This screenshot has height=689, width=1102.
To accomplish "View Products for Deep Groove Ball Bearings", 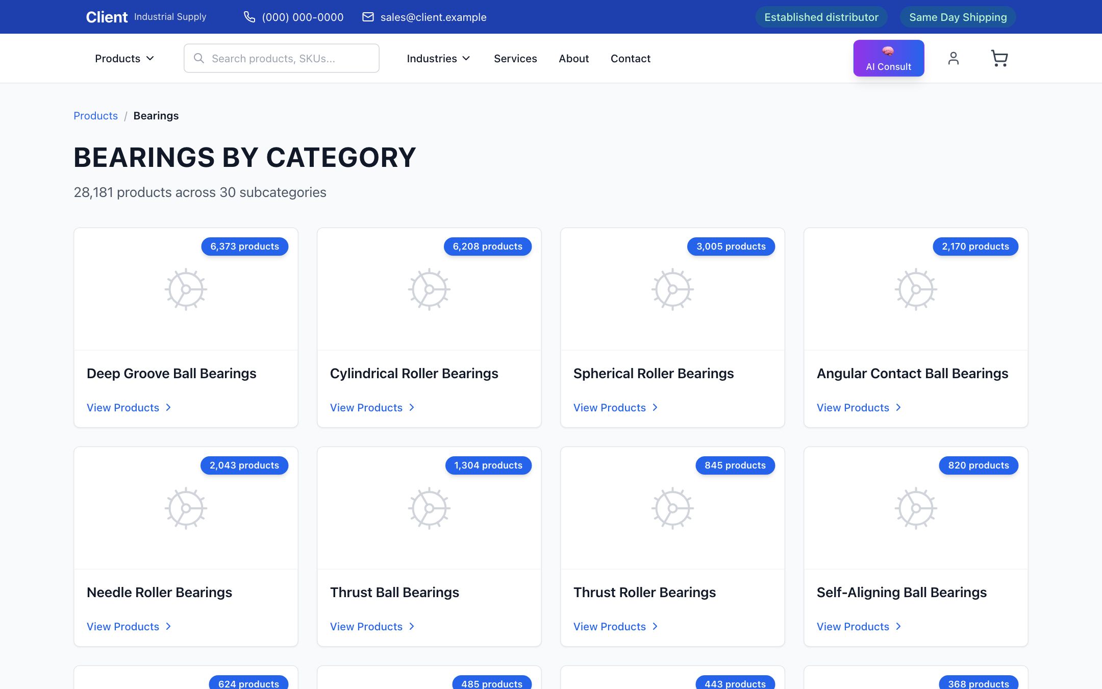I will click(129, 407).
